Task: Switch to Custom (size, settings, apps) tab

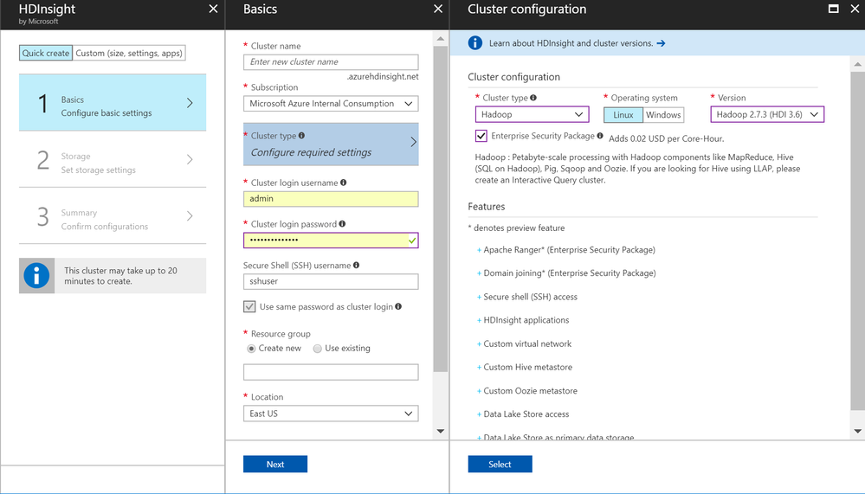Action: [x=129, y=54]
